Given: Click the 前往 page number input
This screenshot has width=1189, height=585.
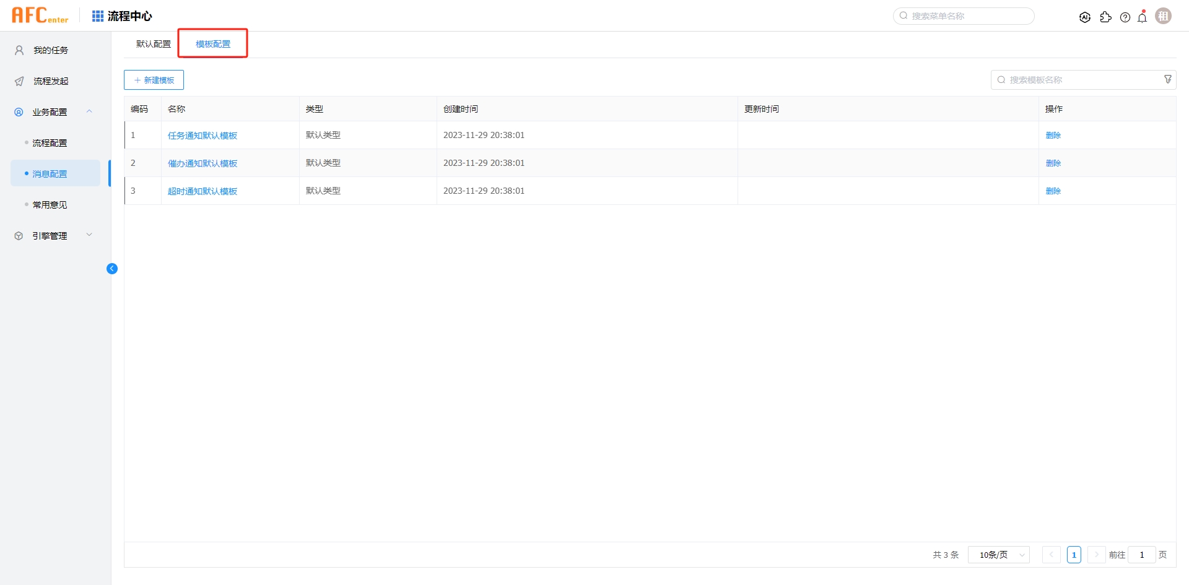Looking at the screenshot, I should click(1141, 555).
